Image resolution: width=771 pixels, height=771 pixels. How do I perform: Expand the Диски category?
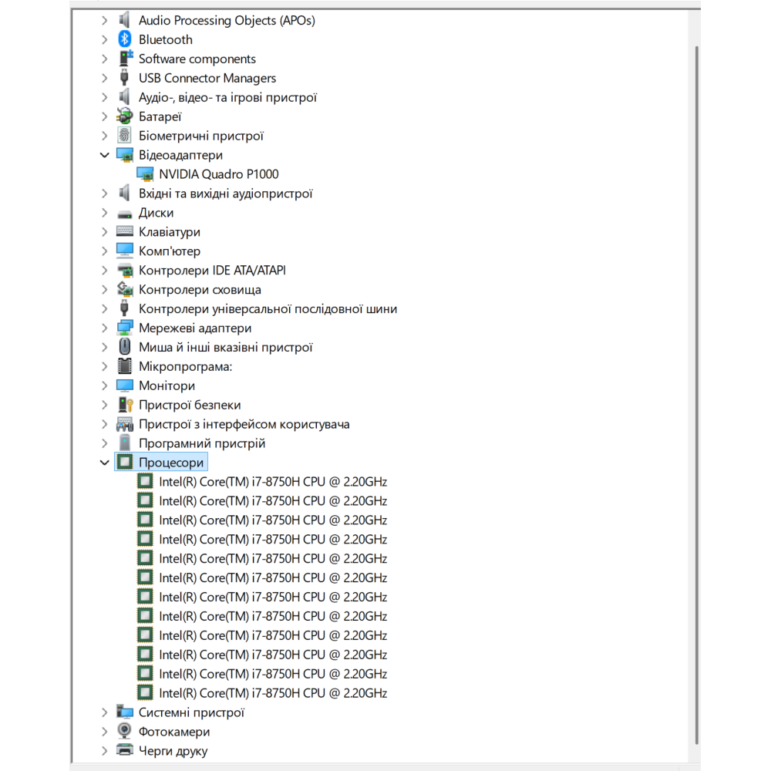pos(105,213)
